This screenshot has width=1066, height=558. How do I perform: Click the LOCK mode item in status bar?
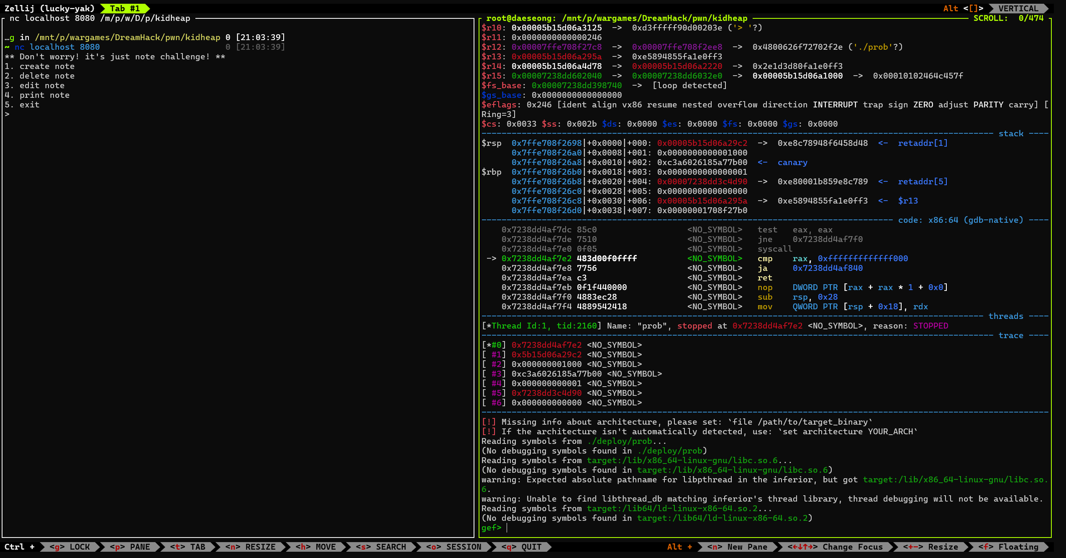click(x=70, y=547)
